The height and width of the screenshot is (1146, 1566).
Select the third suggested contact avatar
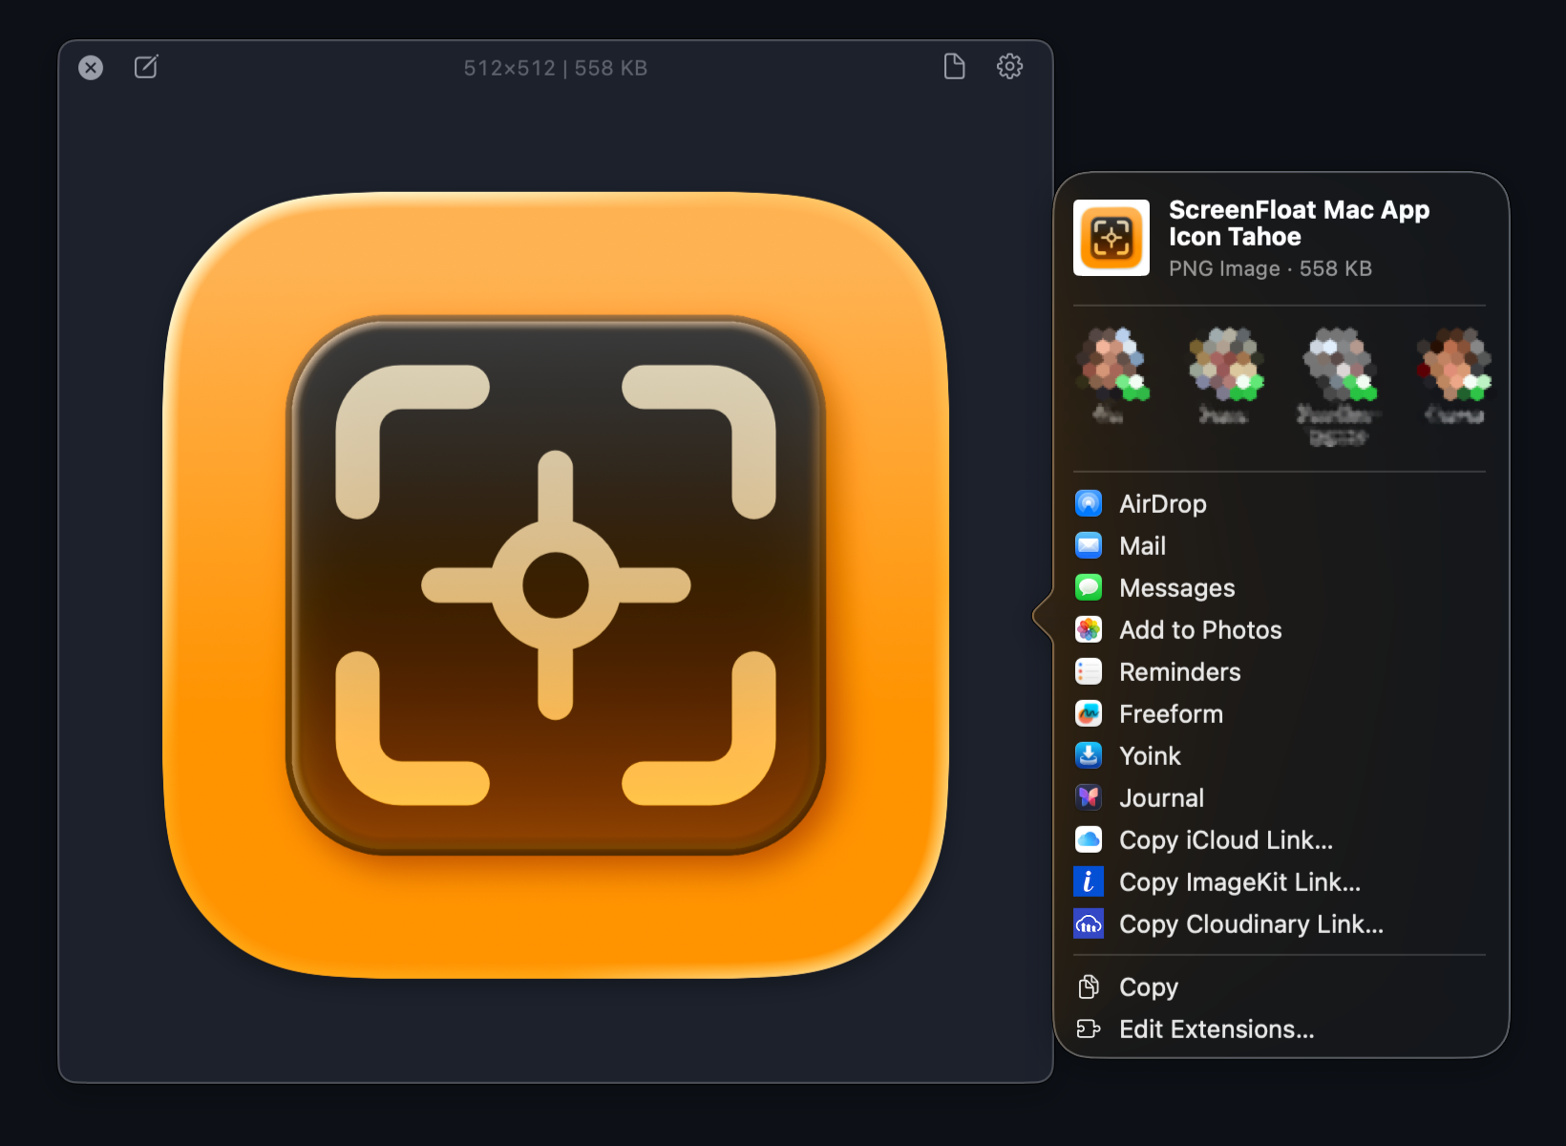1339,365
